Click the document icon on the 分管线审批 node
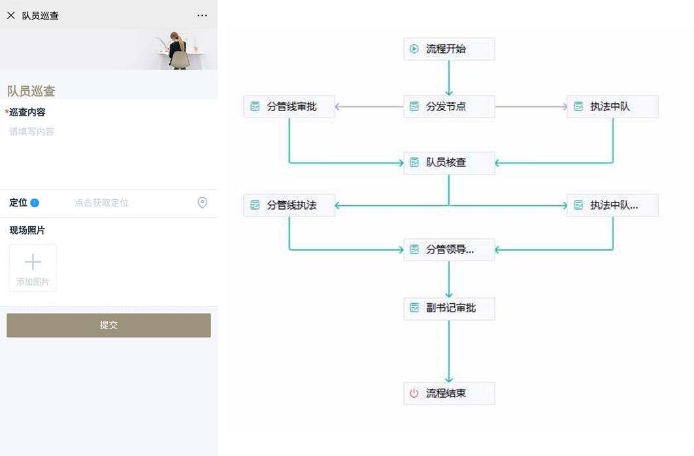This screenshot has width=694, height=456. coord(255,106)
